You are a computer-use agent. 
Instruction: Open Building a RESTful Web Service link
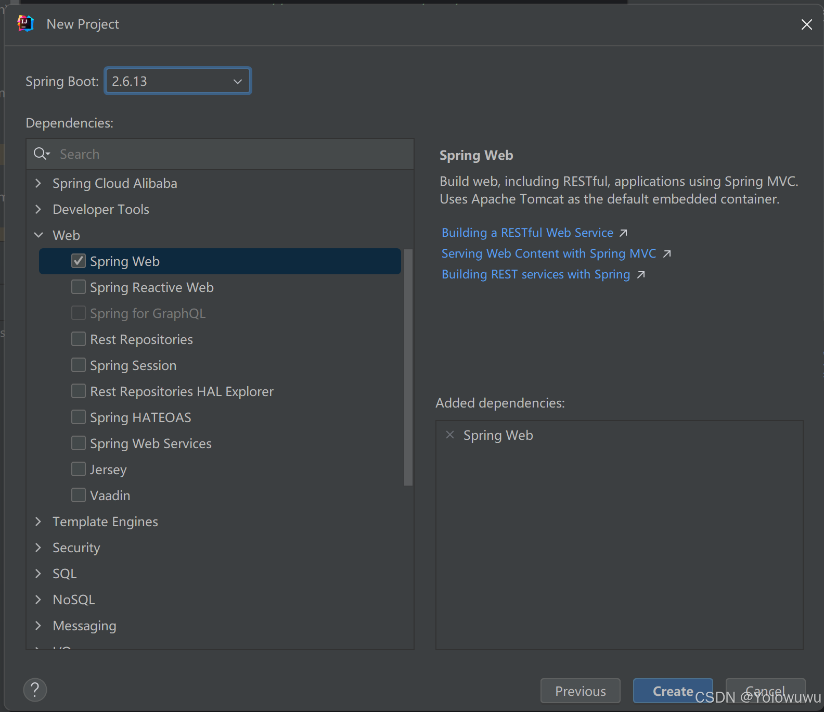coord(527,233)
